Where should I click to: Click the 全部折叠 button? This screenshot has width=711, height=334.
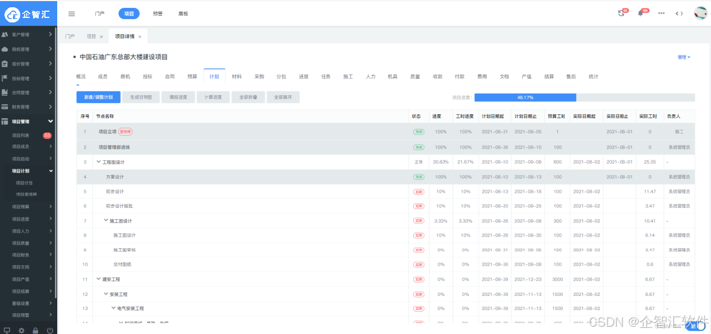coord(248,97)
